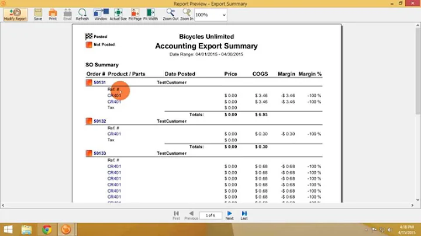Open sales order 50133 link
This screenshot has height=236, width=421.
click(99, 154)
